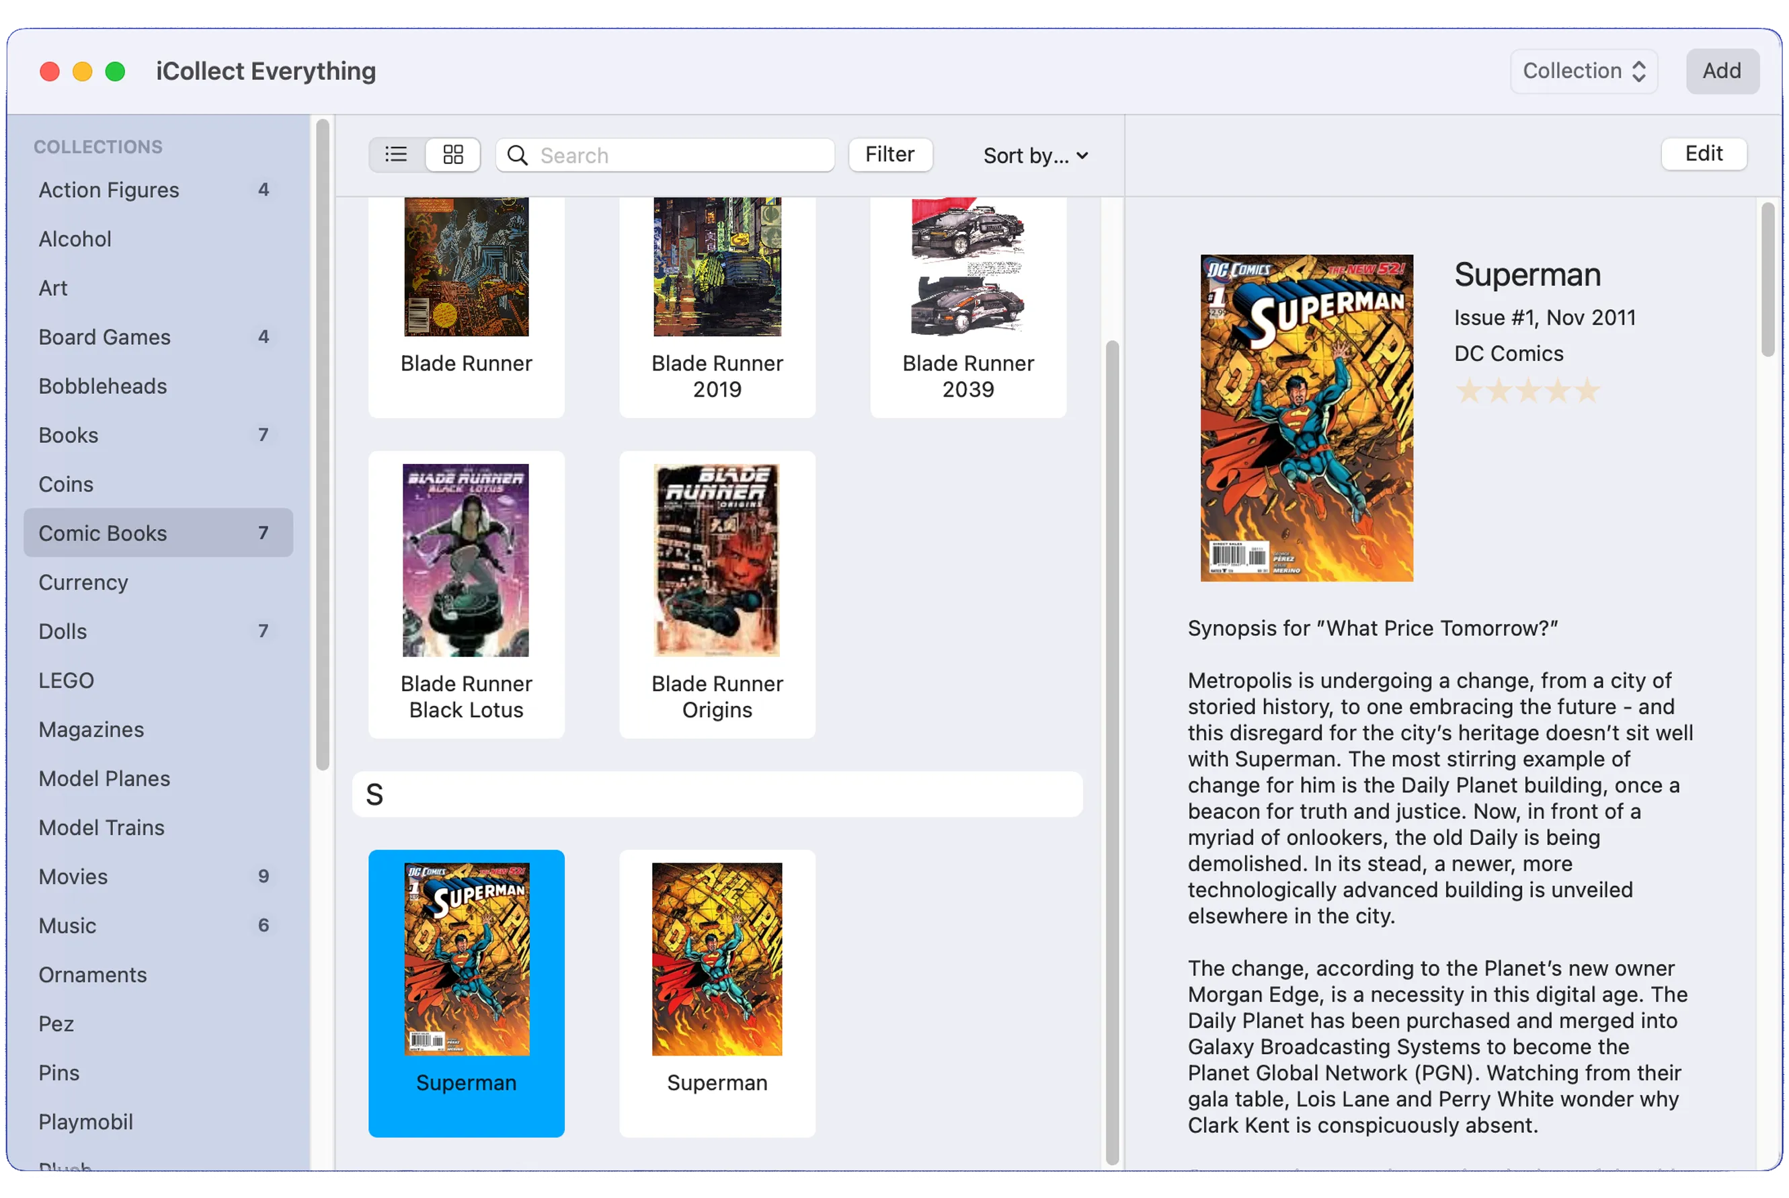Select Board Games in sidebar
Screen dimensions: 1789x1198
tap(105, 337)
